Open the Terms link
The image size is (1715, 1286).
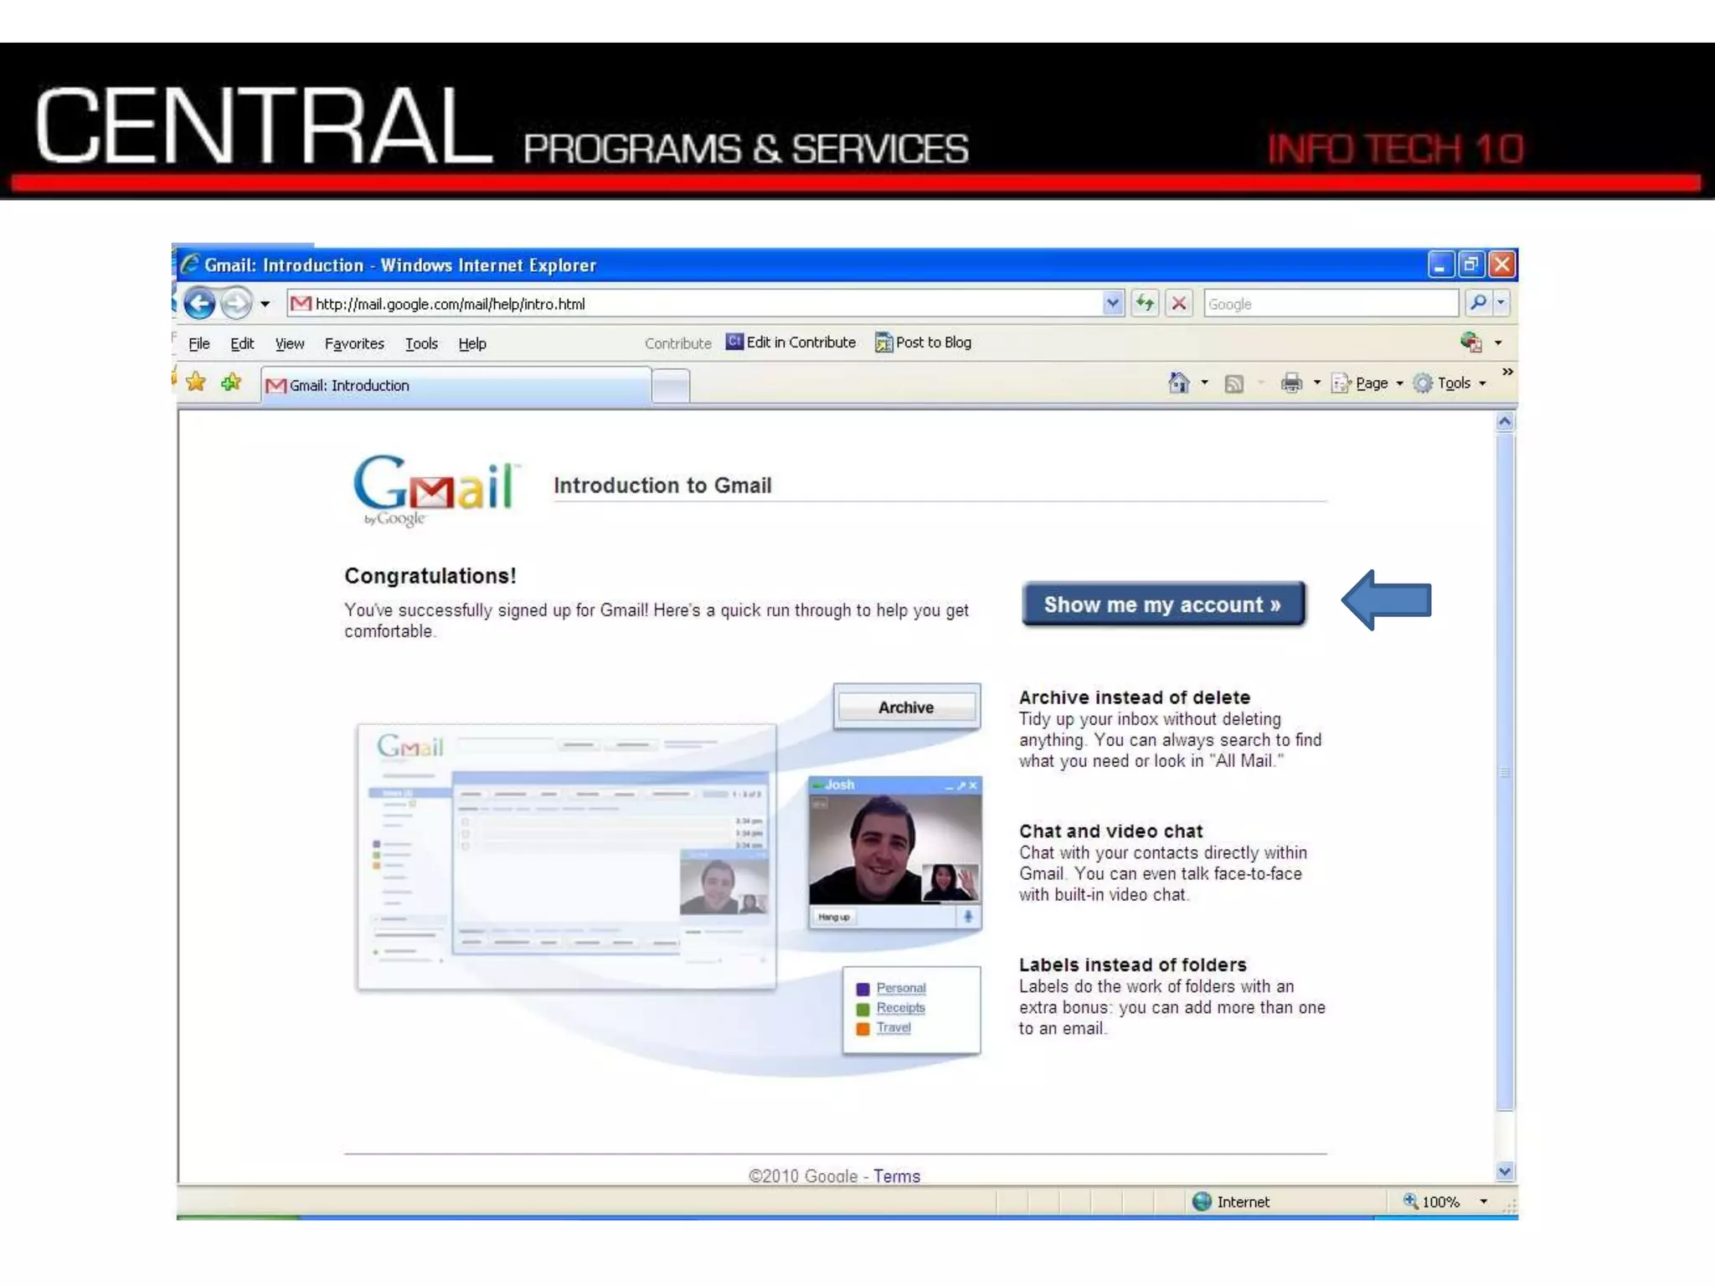point(896,1175)
